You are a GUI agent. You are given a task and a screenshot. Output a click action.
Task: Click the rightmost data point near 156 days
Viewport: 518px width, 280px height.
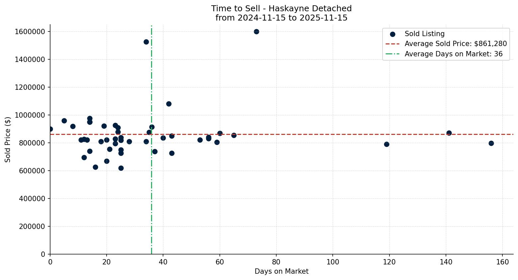point(491,143)
